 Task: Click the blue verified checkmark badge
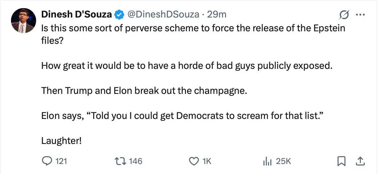pos(119,14)
